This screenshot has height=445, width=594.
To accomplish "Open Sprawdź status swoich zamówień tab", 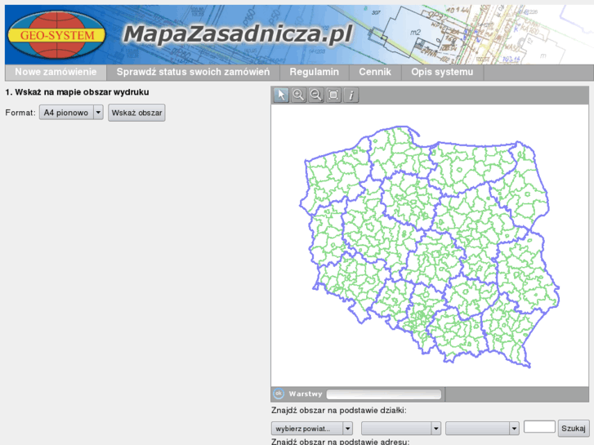I will (x=193, y=72).
